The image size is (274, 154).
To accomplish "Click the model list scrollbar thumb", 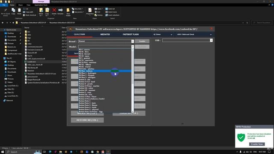I will 133,67.
